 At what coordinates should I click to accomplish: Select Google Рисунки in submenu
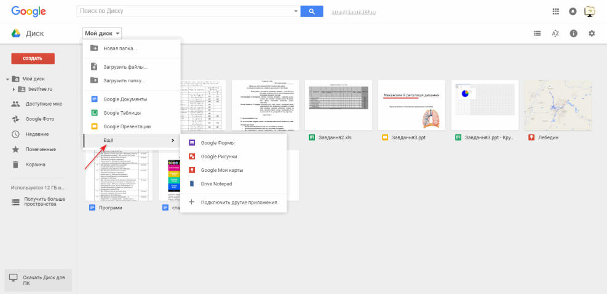[218, 157]
